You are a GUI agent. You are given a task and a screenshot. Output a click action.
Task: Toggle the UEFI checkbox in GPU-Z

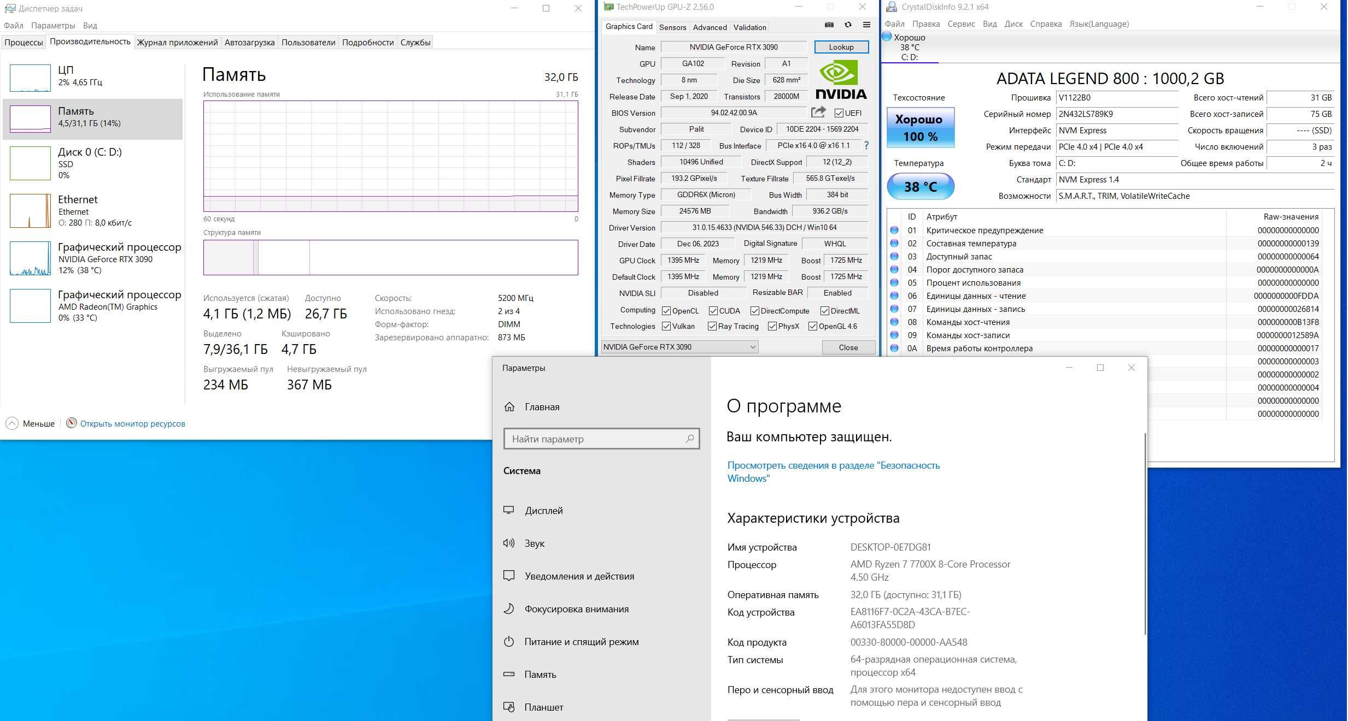(x=839, y=113)
